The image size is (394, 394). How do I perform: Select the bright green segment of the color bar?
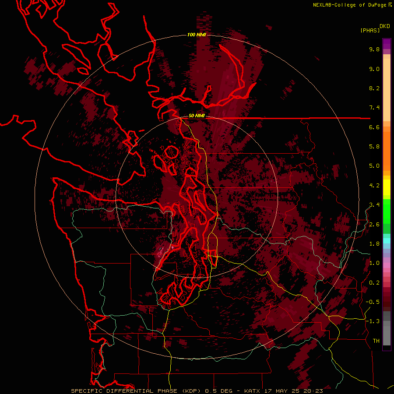tap(387, 211)
